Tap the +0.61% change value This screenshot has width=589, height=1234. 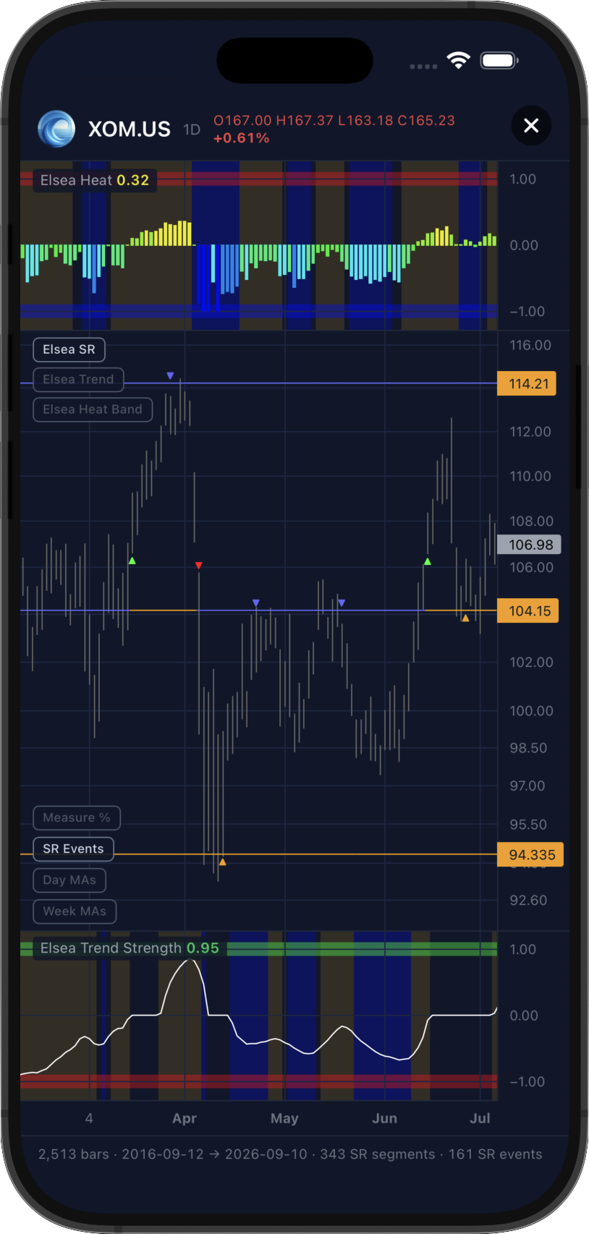coord(242,138)
